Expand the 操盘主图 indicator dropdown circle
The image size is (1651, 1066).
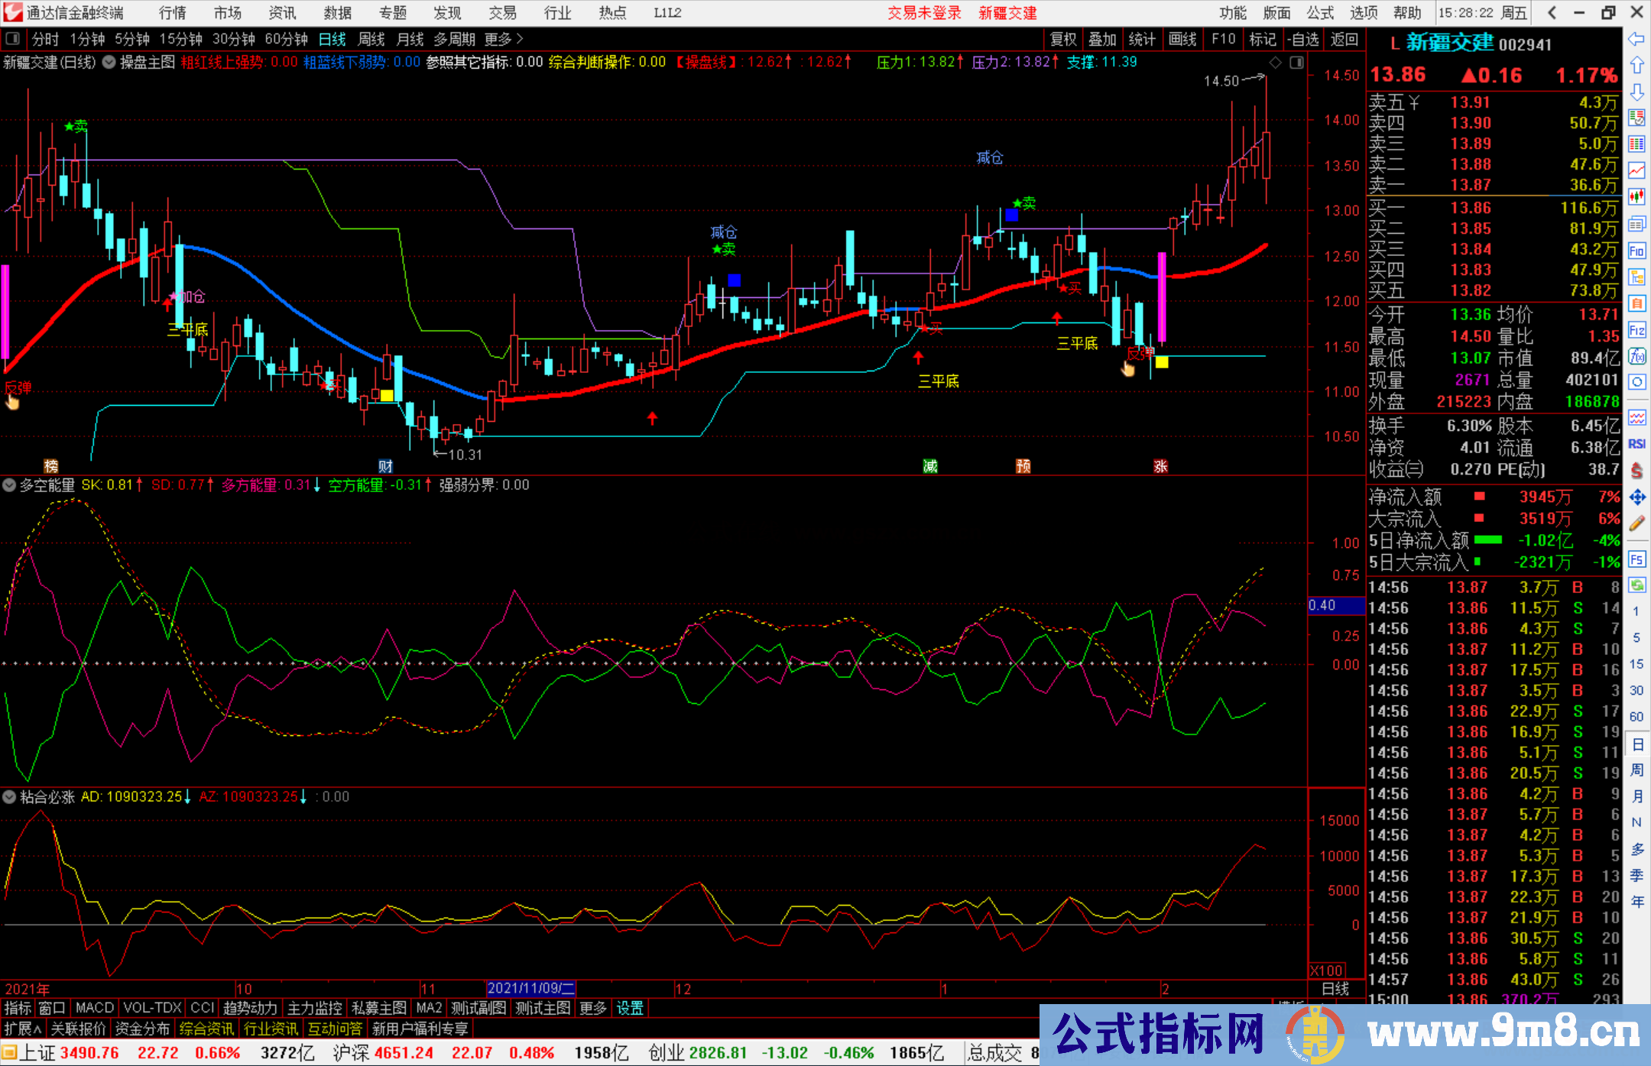109,63
